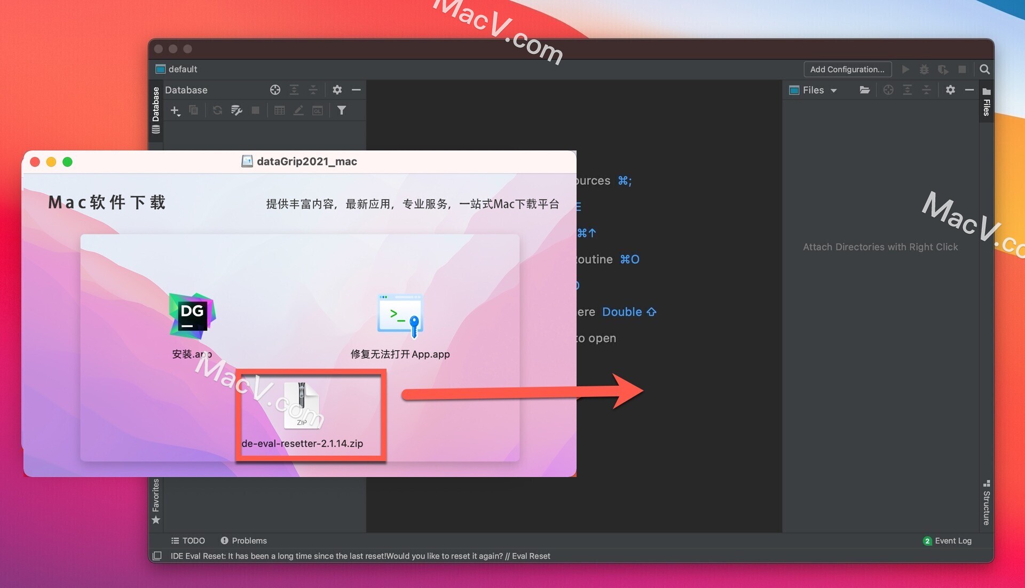This screenshot has width=1025, height=588.
Task: Open the Files view dropdown
Action: click(813, 90)
